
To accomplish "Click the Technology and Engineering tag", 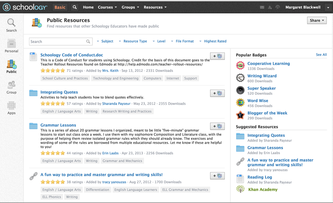I will [x=116, y=78].
